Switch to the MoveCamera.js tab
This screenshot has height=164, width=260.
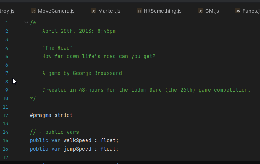pyautogui.click(x=53, y=11)
